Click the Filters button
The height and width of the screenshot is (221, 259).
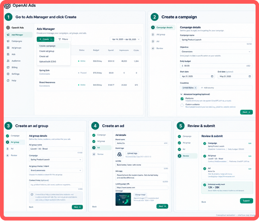coord(63,39)
